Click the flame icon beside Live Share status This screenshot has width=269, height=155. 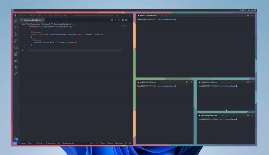click(59, 143)
